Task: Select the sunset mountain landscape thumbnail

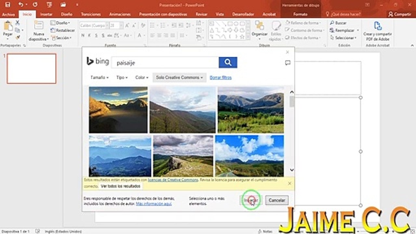Action: click(118, 110)
